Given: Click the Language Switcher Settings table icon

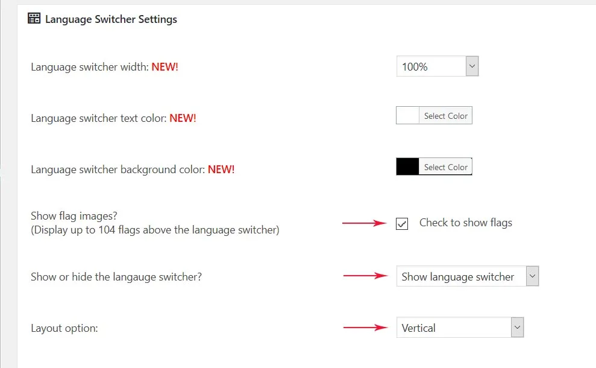Looking at the screenshot, I should pos(34,18).
